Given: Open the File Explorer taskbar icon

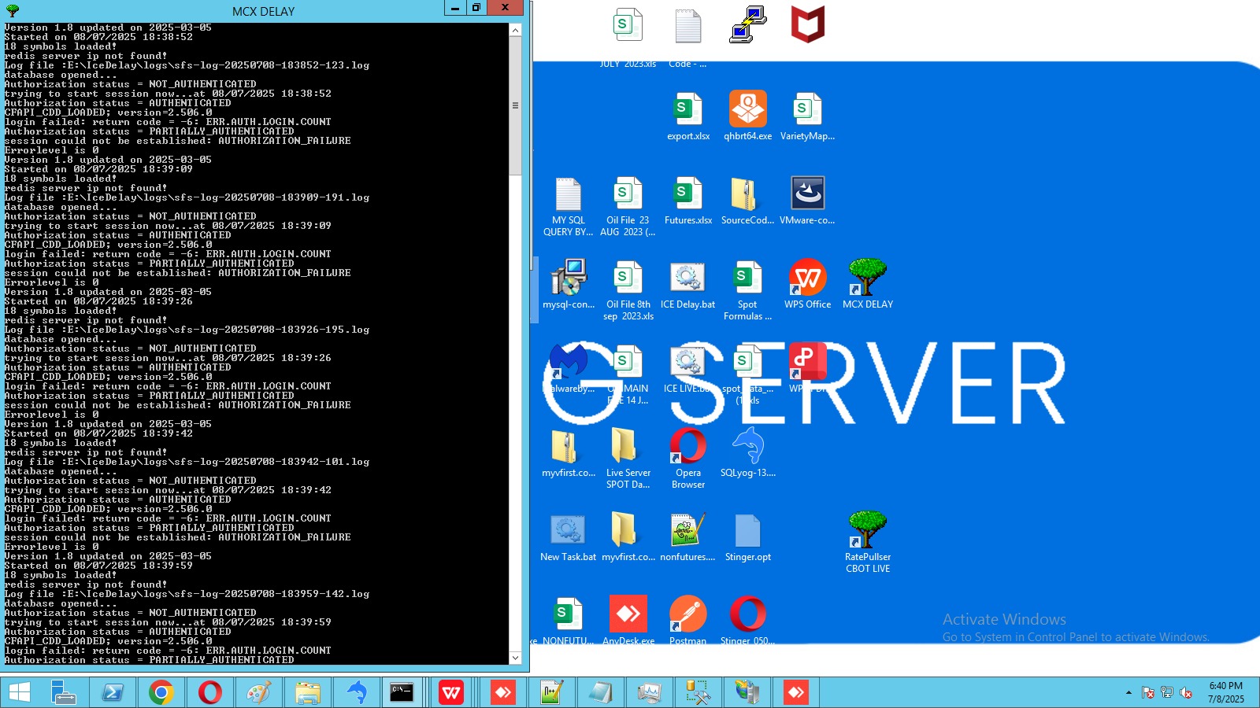Looking at the screenshot, I should point(308,692).
